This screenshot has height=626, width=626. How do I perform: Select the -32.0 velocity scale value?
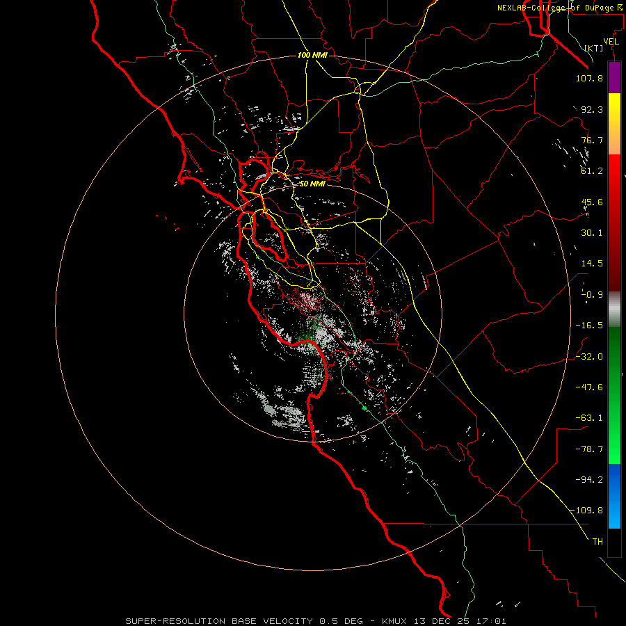[x=589, y=357]
